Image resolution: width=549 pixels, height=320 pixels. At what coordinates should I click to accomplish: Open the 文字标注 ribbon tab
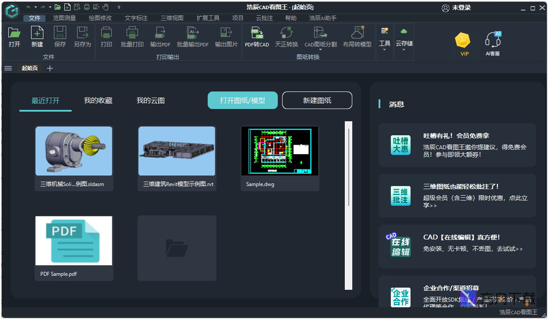point(136,18)
